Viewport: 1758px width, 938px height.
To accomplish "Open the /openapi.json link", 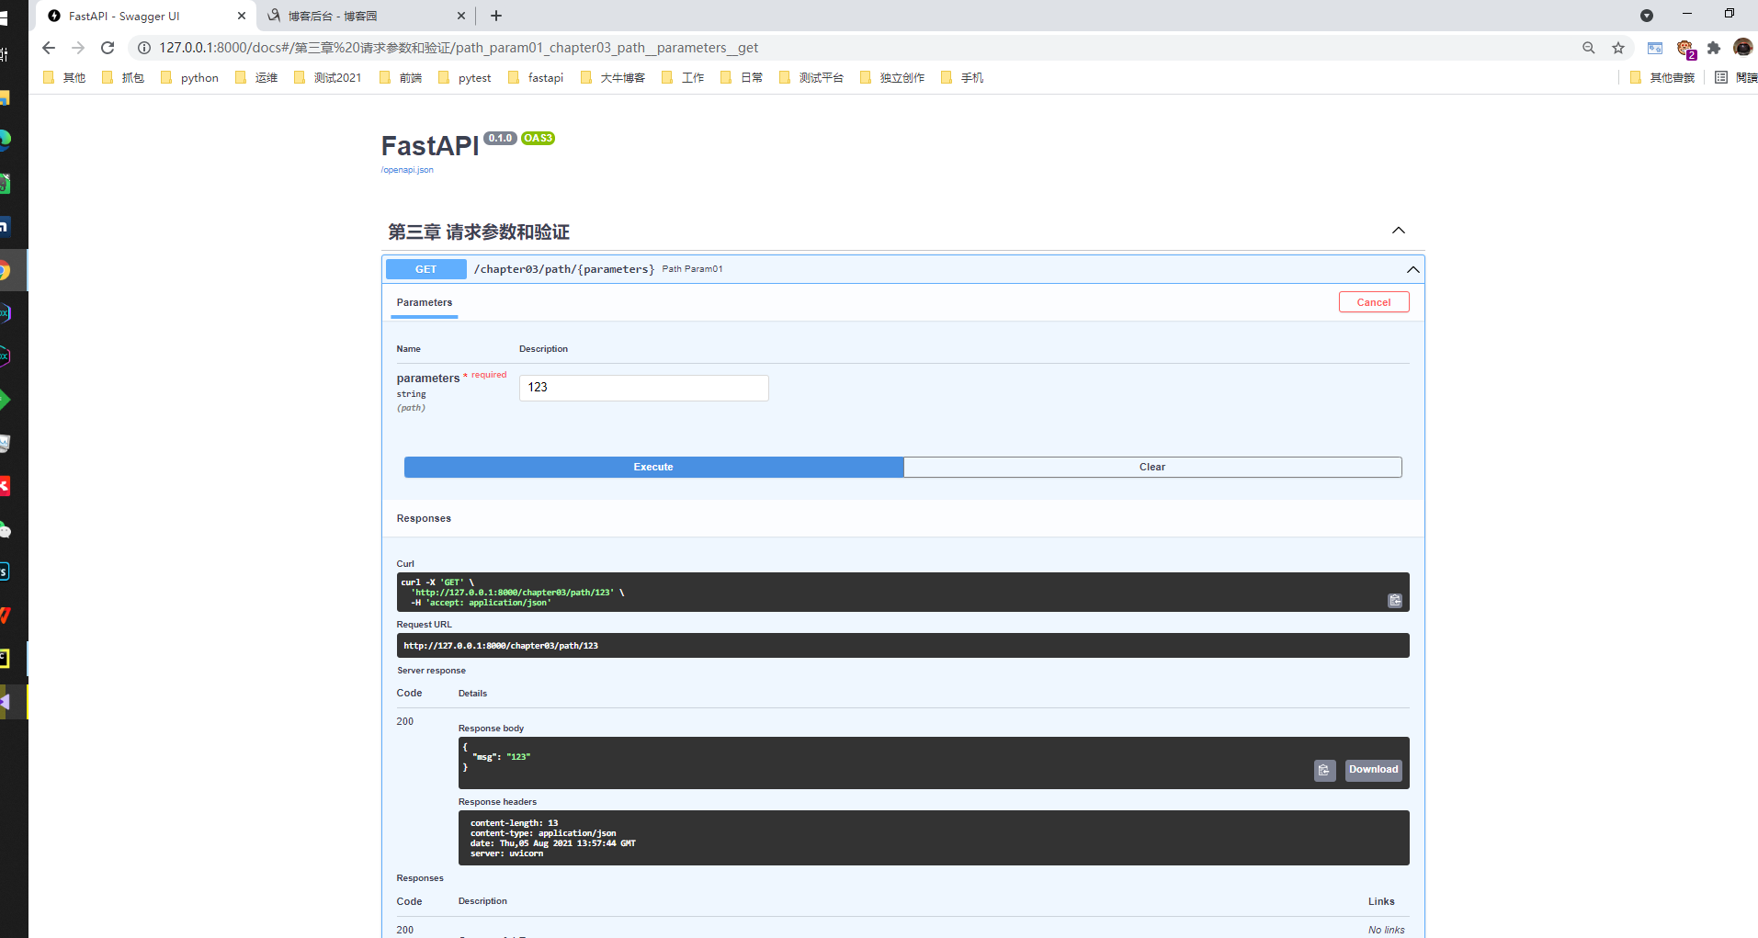I will click(x=407, y=170).
